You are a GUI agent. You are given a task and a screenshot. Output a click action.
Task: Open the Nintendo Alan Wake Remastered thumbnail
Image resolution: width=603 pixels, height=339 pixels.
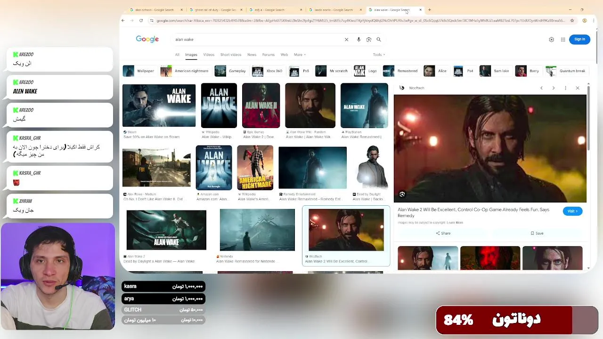[257, 230]
